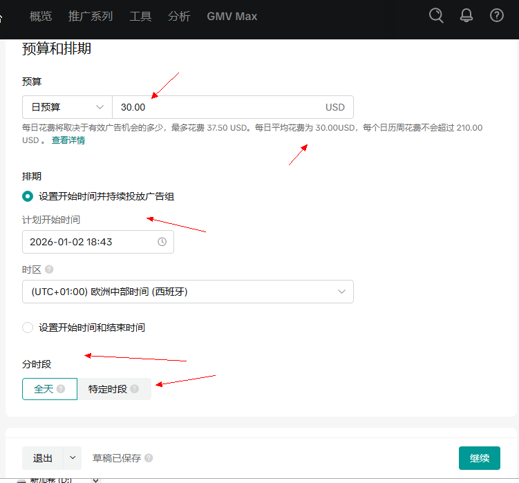Click the help icon next to 草稿已保存
Screen dimensions: 519x483
point(149,458)
